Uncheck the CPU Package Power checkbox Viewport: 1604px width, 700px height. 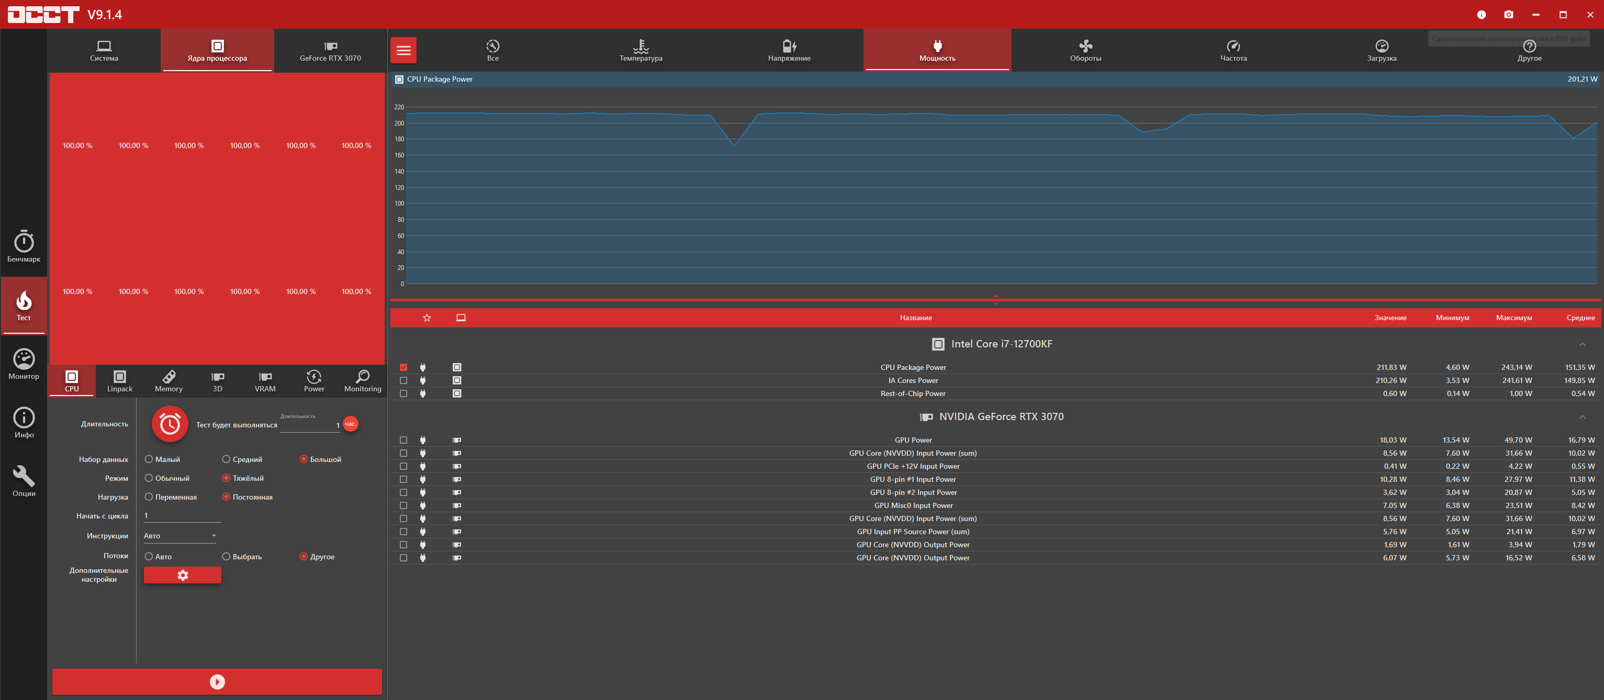tap(403, 367)
